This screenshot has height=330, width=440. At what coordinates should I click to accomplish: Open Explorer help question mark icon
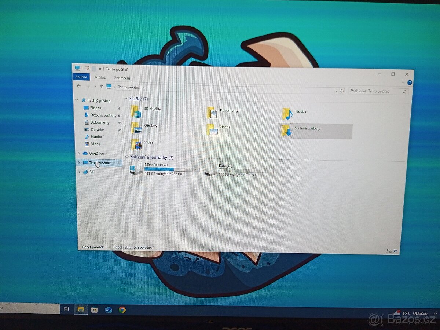point(410,83)
